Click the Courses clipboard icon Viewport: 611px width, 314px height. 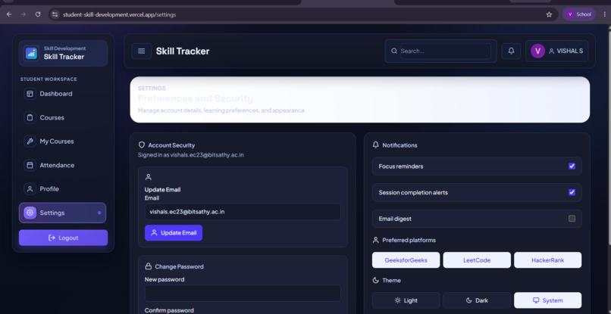coord(30,117)
